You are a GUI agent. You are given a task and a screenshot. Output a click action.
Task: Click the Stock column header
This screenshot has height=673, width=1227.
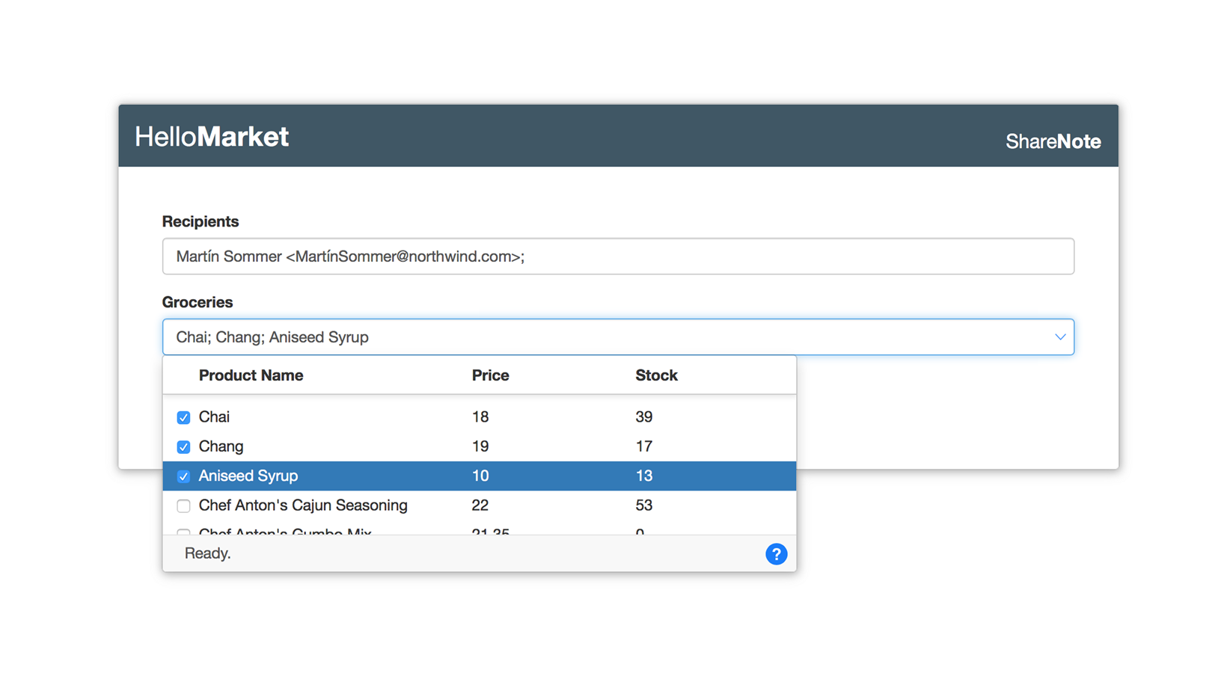pos(656,375)
